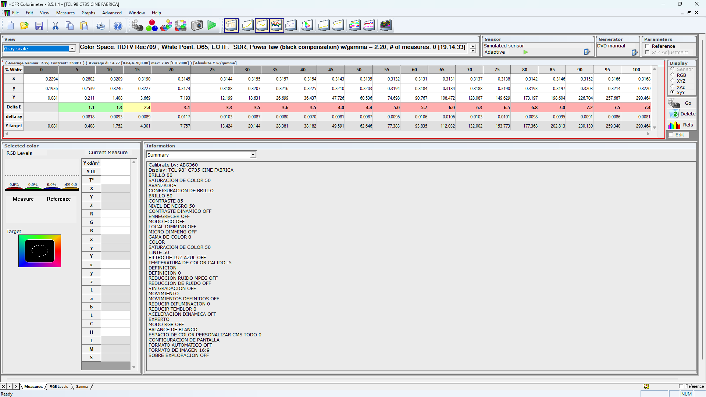Open the Advanced menu
The image size is (706, 397).
click(112, 13)
